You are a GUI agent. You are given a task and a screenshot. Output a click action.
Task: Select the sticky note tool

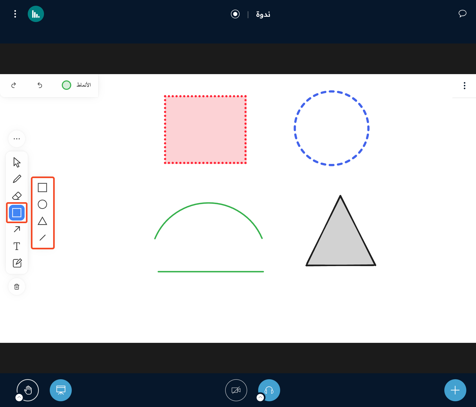(17, 263)
